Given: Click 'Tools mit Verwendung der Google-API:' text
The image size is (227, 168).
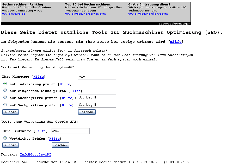Looking at the screenshot, I should tap(39, 67).
